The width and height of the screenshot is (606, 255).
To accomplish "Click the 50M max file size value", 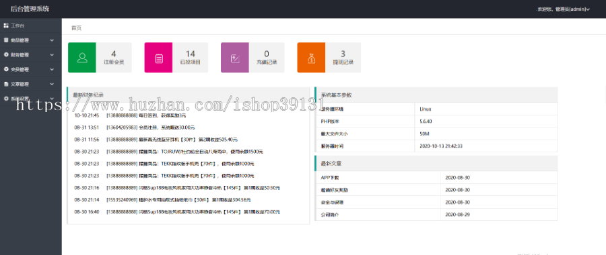I will click(x=424, y=134).
